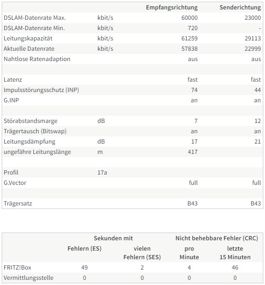
Task: Click the Leitungsdämpfung value 17
Action: [x=194, y=141]
